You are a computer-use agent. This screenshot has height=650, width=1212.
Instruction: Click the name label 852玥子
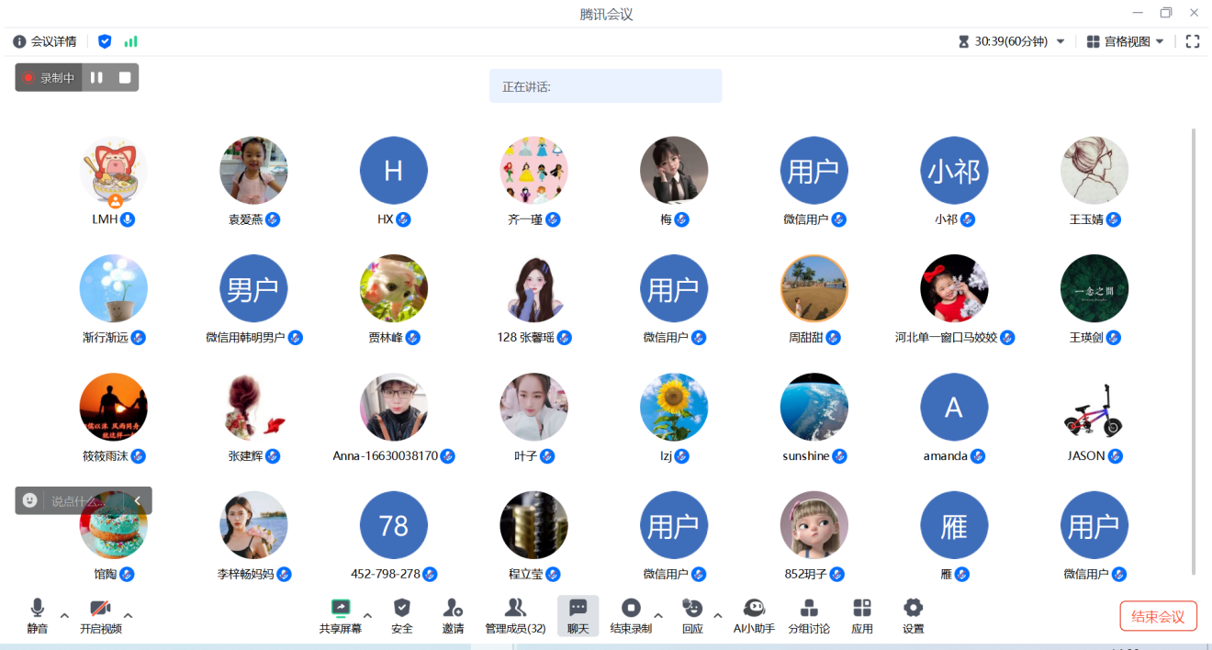click(x=805, y=575)
